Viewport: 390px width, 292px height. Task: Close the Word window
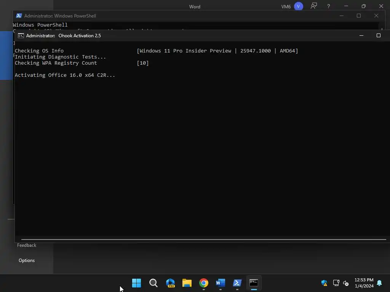tap(381, 6)
